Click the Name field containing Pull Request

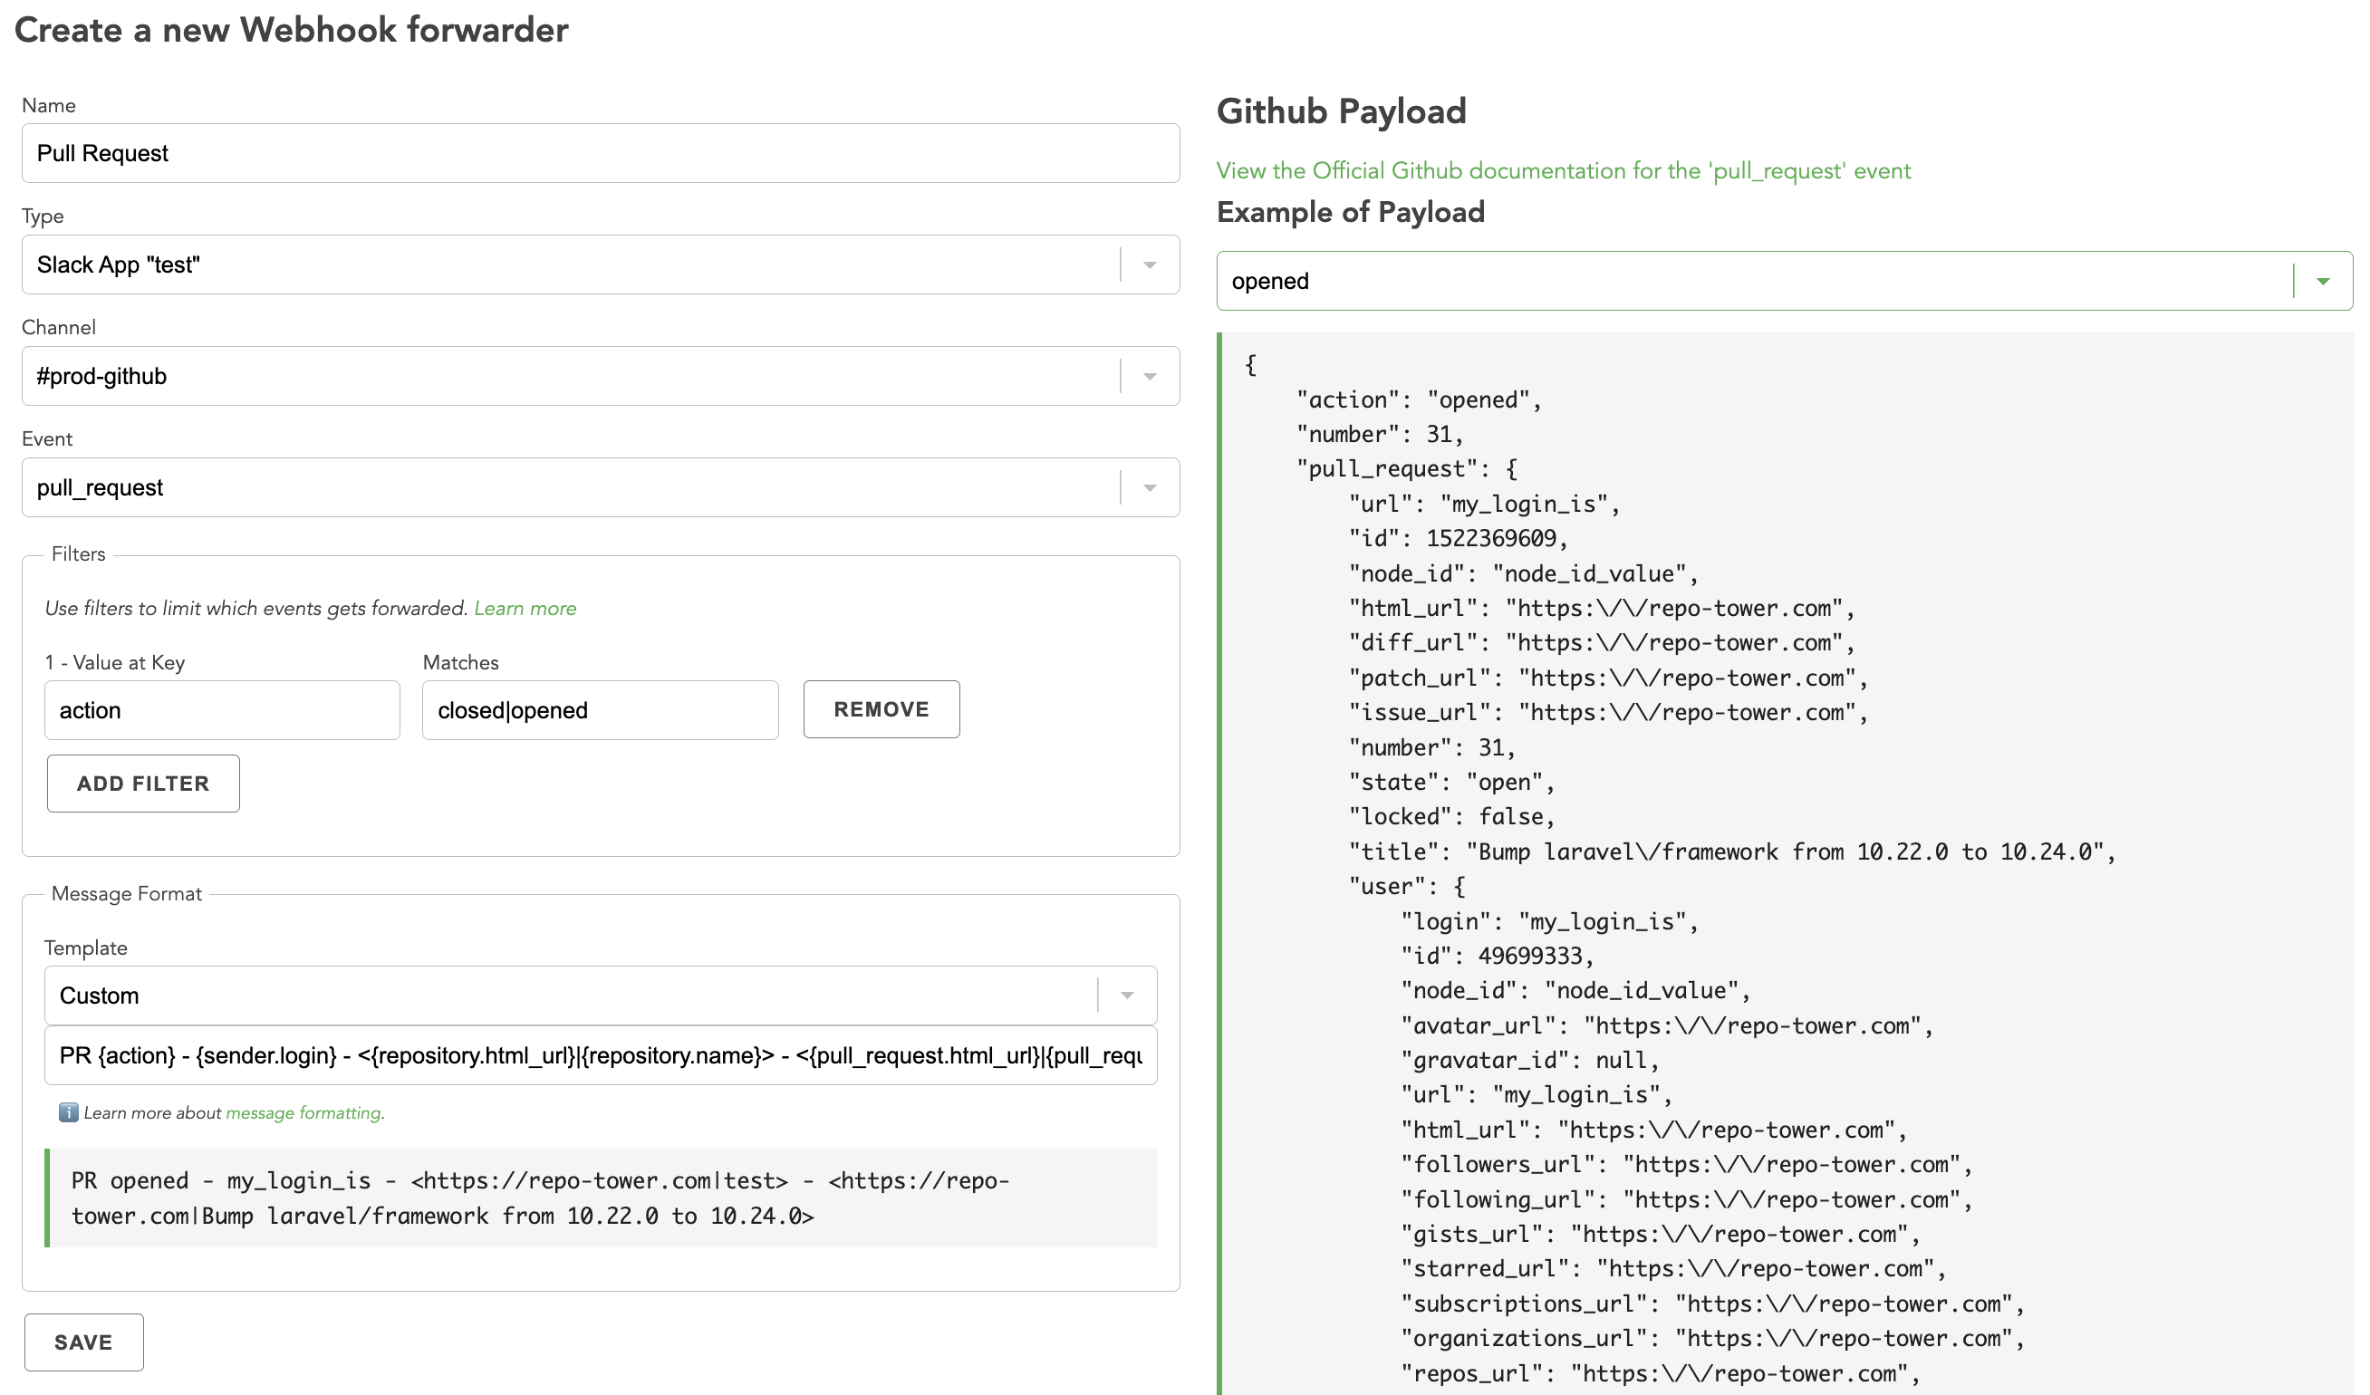(600, 152)
